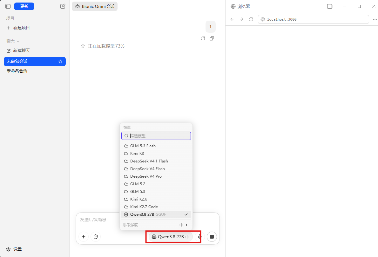The image size is (378, 257).
Task: Expand 思考强度 thinking strength submenu
Action: pos(156,225)
